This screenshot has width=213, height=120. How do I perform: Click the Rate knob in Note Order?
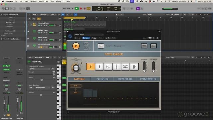tap(76, 67)
